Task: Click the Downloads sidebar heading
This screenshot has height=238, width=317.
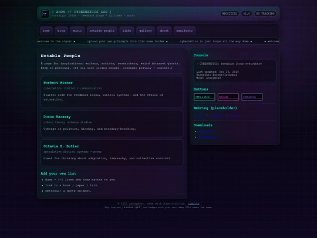Action: 203,125
